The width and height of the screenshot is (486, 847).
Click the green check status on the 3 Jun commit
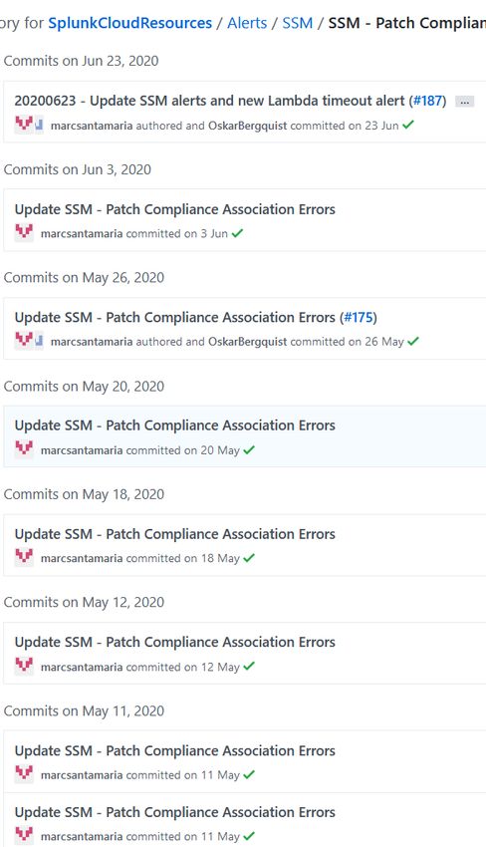pyautogui.click(x=238, y=233)
